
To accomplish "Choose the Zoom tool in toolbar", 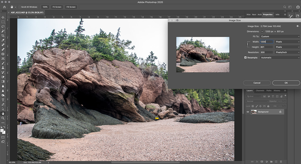I will tap(3, 118).
